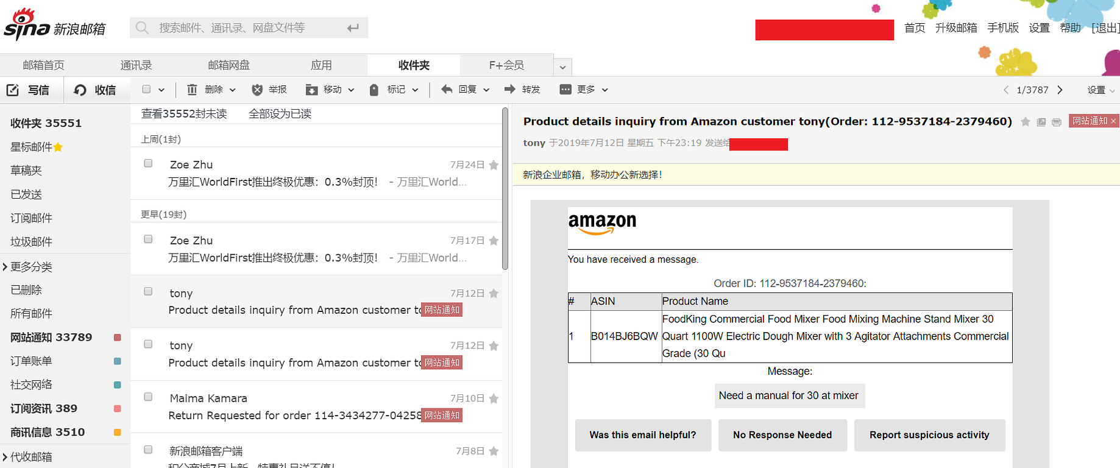Click the move folder icon

tap(311, 90)
